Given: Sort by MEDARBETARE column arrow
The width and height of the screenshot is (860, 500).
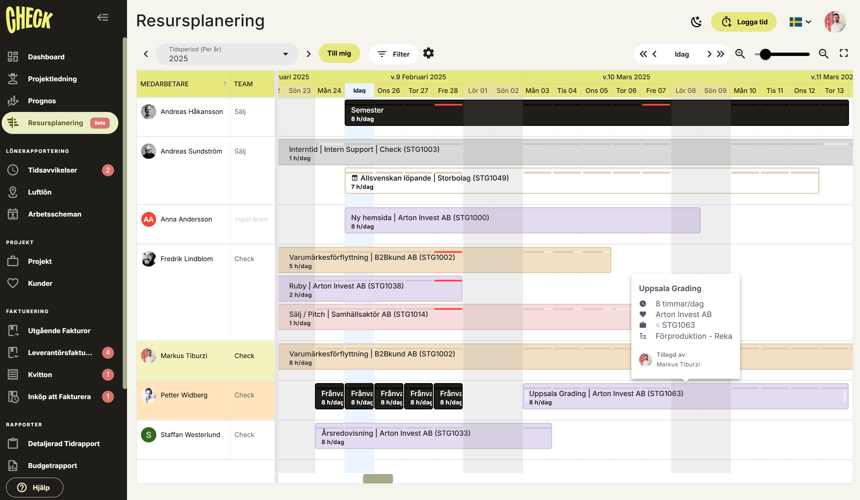Looking at the screenshot, I should pyautogui.click(x=225, y=84).
